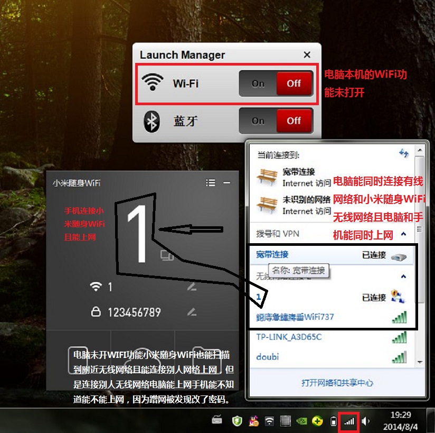Click the keyboard icon in system tray
Image resolution: width=435 pixels, height=433 pixels.
(217, 420)
